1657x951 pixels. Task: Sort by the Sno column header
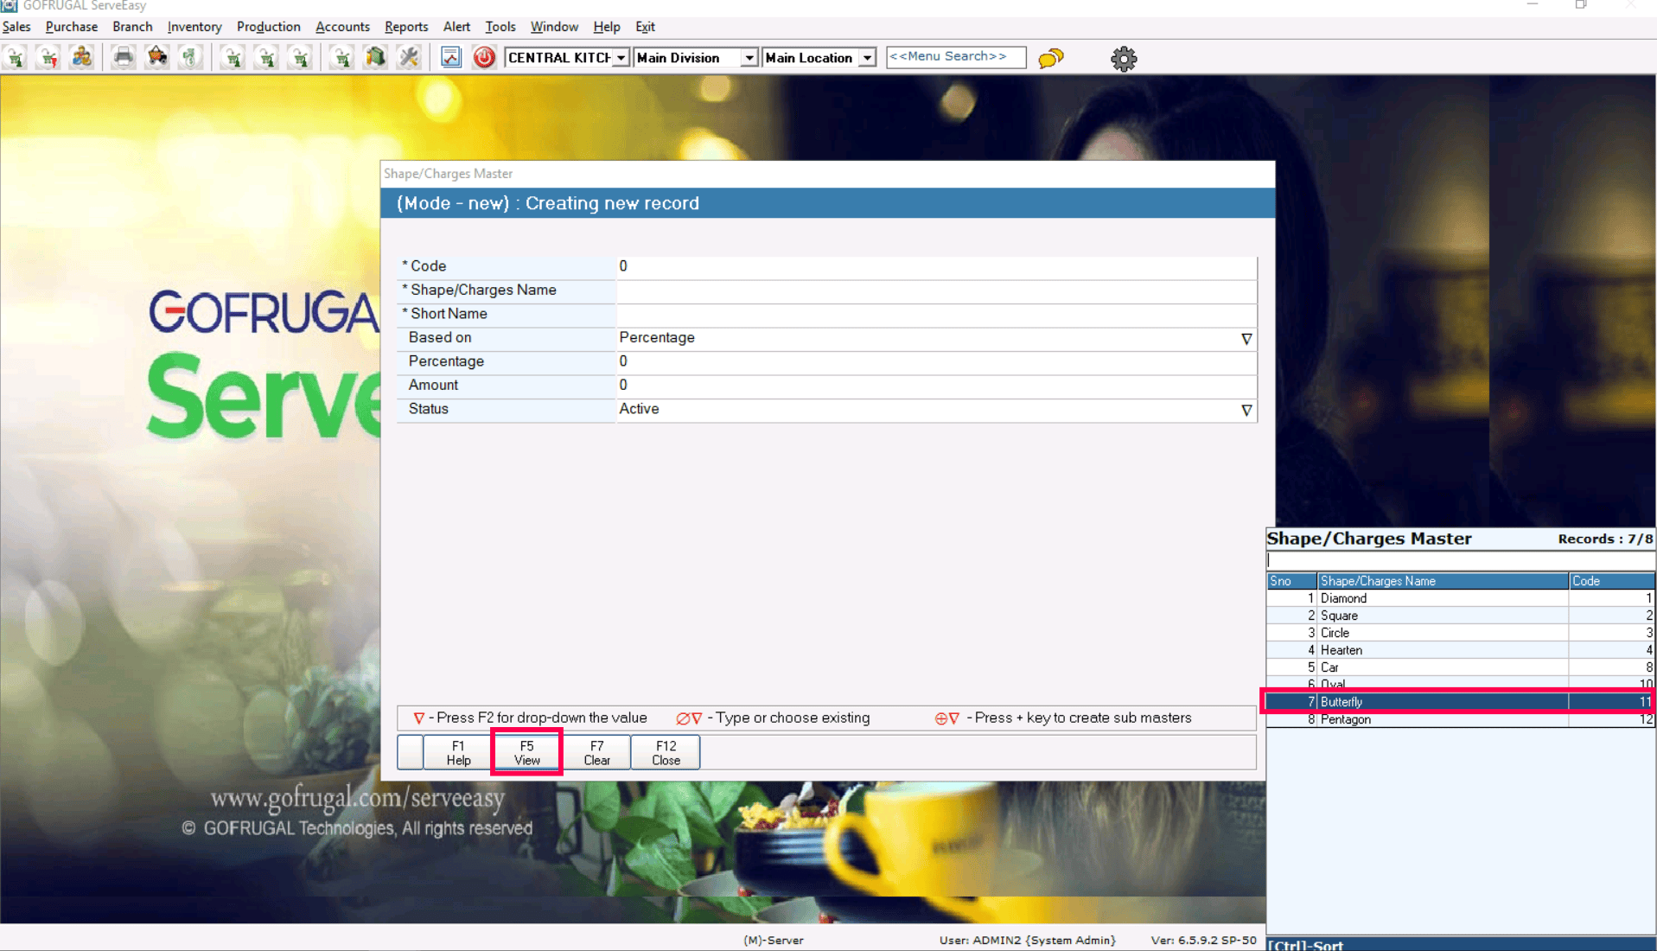coord(1291,581)
